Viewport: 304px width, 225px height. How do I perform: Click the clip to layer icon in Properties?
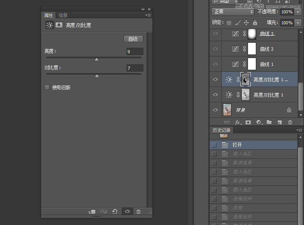pyautogui.click(x=92, y=212)
